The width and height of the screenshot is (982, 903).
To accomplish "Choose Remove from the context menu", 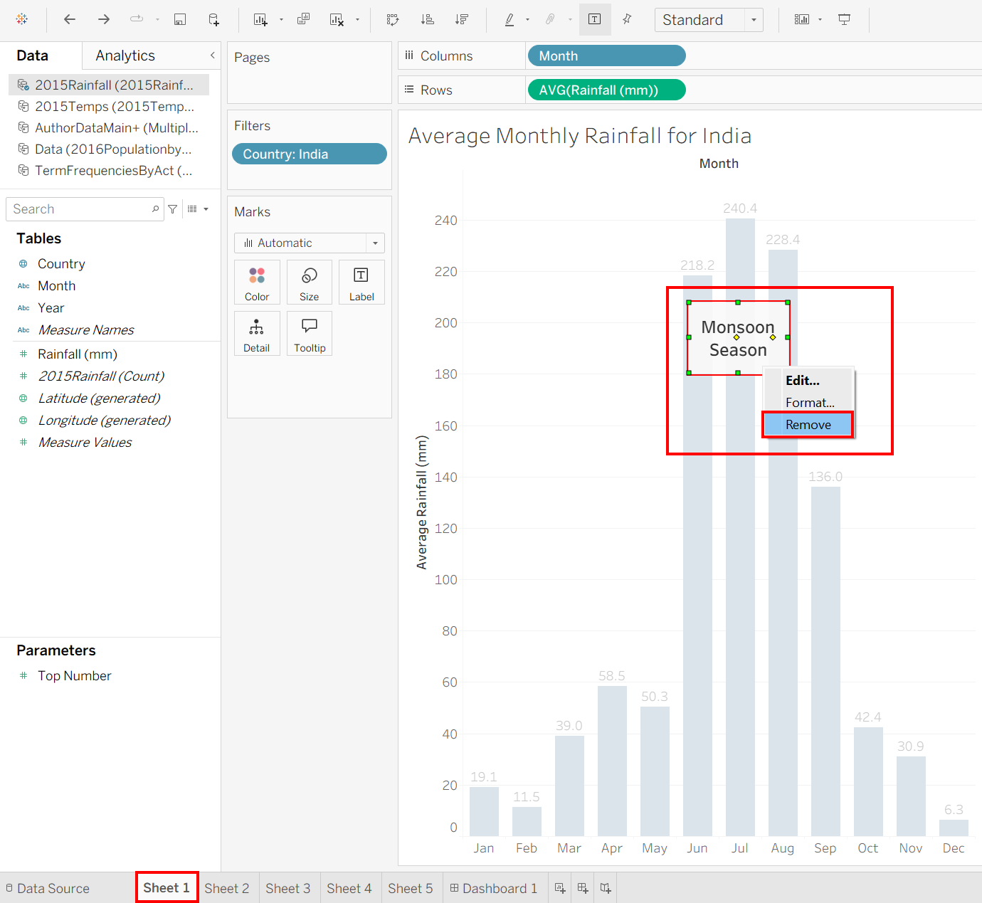I will (x=808, y=425).
